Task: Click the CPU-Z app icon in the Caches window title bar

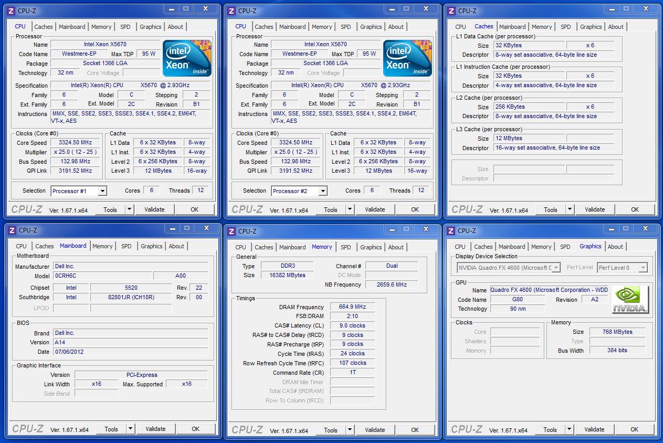Action: (x=452, y=10)
